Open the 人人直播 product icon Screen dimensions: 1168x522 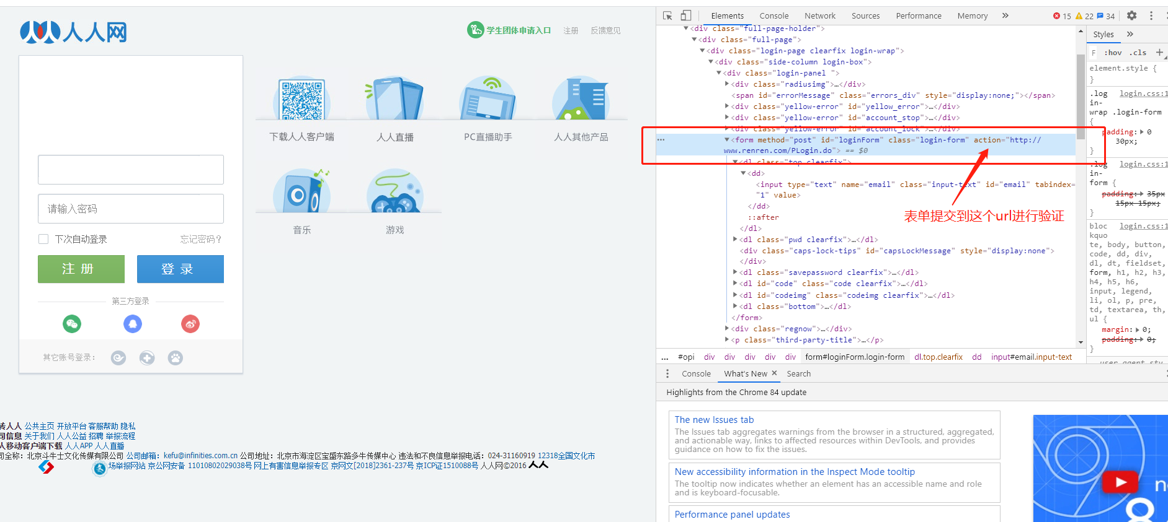point(395,99)
